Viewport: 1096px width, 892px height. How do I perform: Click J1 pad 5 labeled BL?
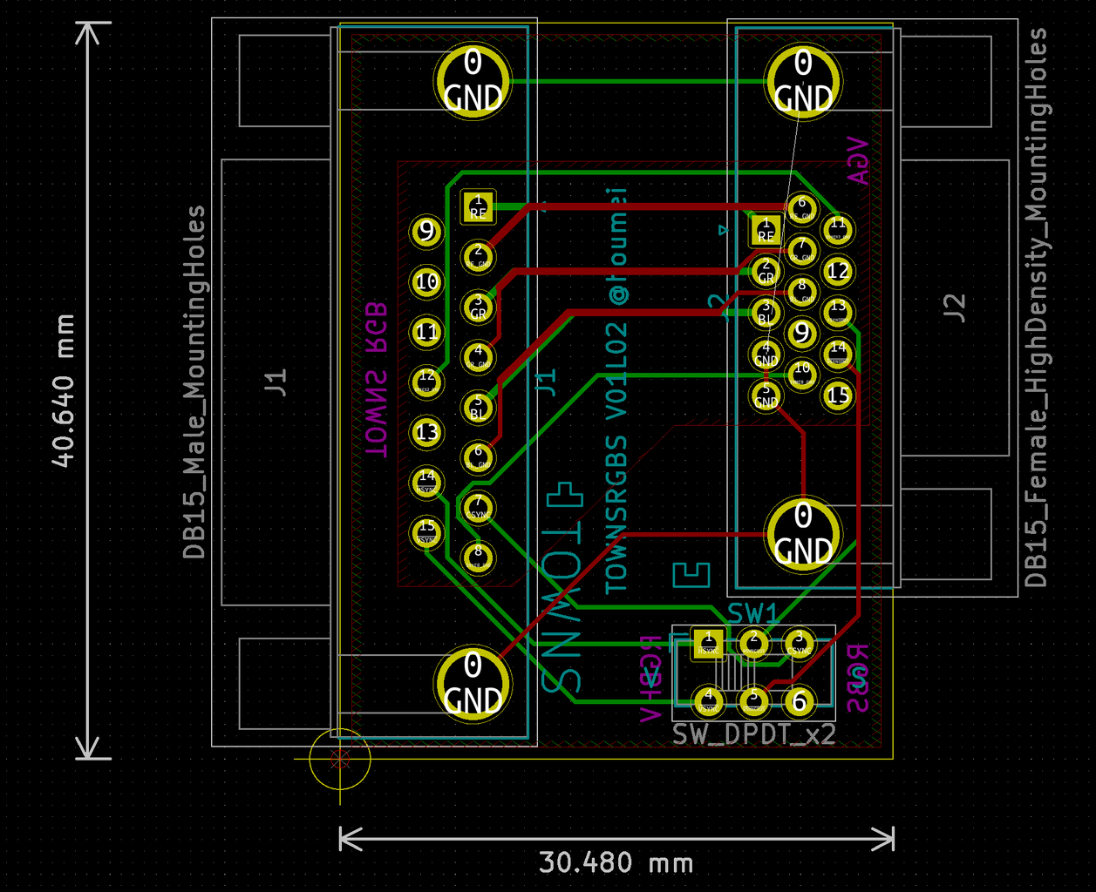pos(478,407)
